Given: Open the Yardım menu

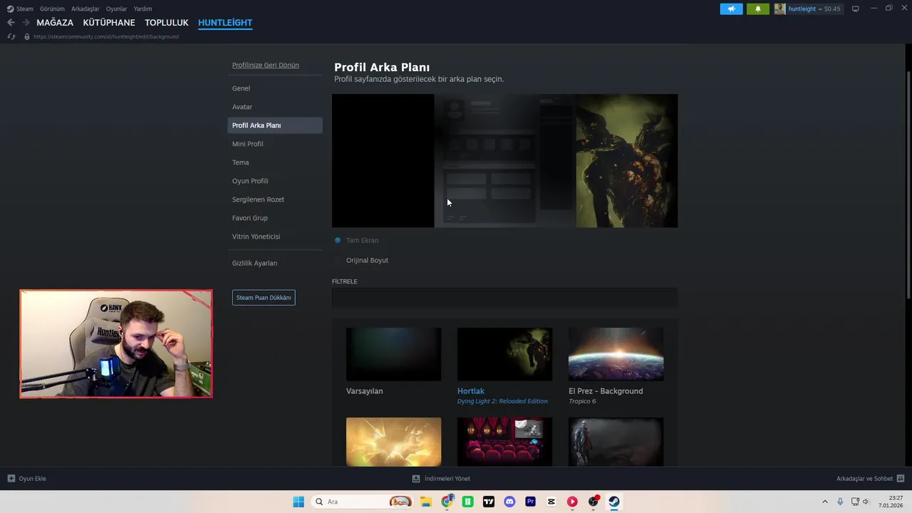Looking at the screenshot, I should [142, 9].
